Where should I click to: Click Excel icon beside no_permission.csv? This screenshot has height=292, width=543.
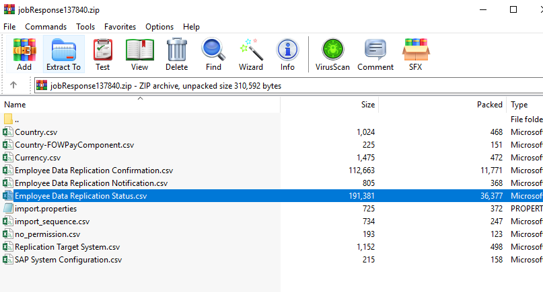point(8,234)
